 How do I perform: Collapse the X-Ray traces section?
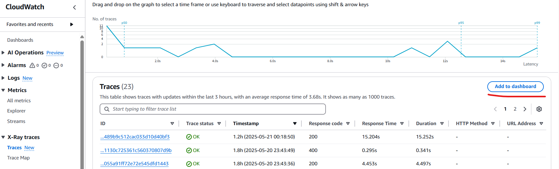(x=3, y=137)
